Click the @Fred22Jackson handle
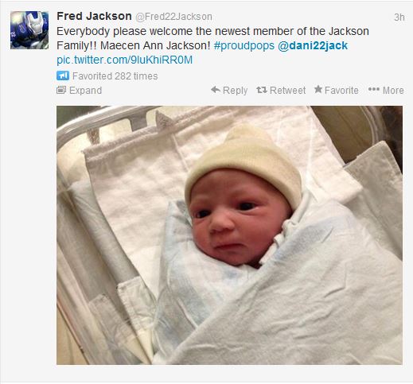Viewport: 413px width, 384px height. [x=173, y=17]
